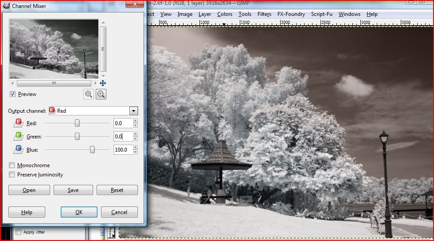Click the preview scroll left arrow
The width and height of the screenshot is (434, 241).
12,83
